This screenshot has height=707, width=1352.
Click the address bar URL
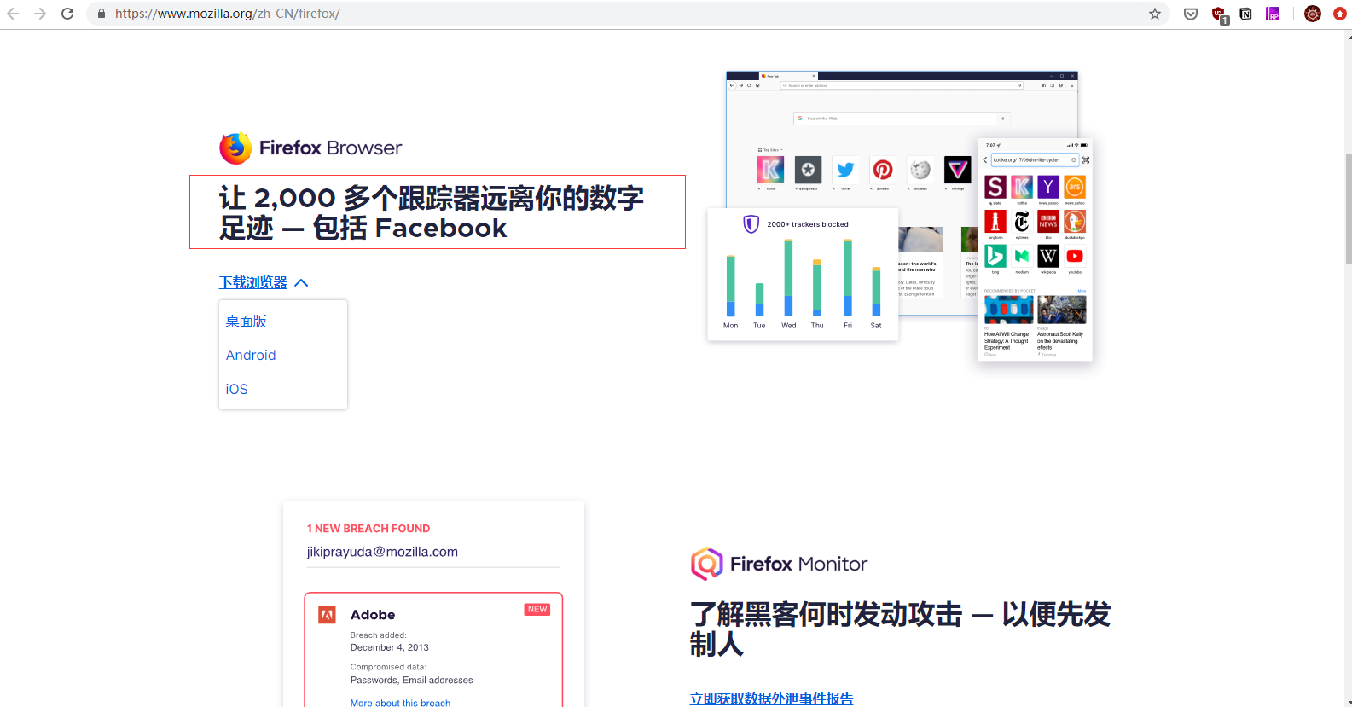(228, 14)
